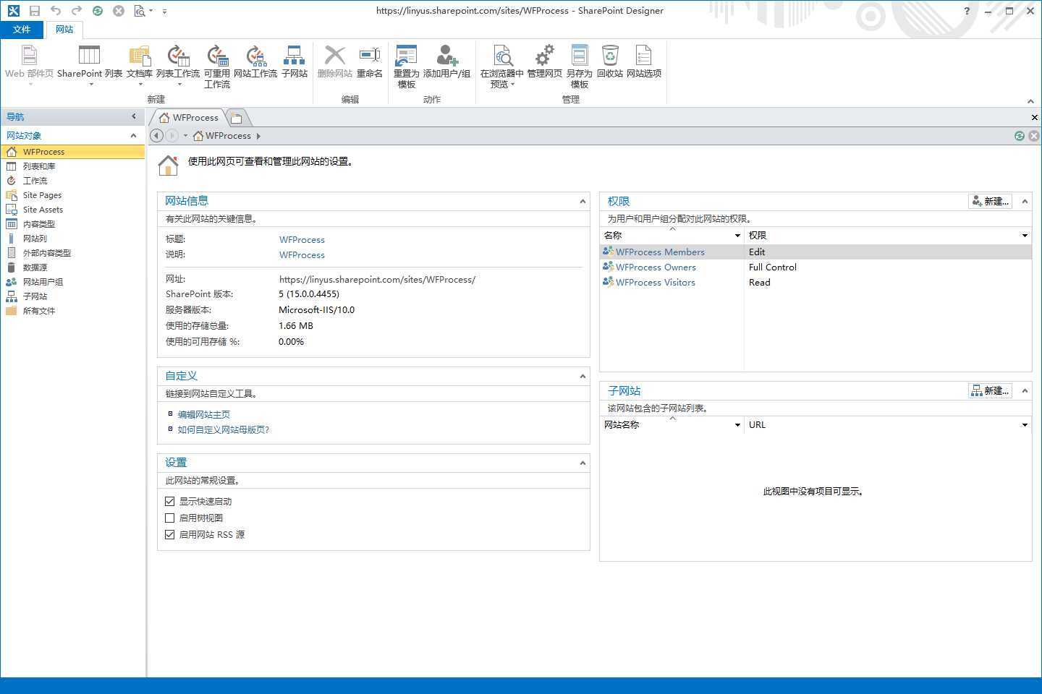Open WFProcess Visitors group
The width and height of the screenshot is (1042, 694).
(x=656, y=283)
